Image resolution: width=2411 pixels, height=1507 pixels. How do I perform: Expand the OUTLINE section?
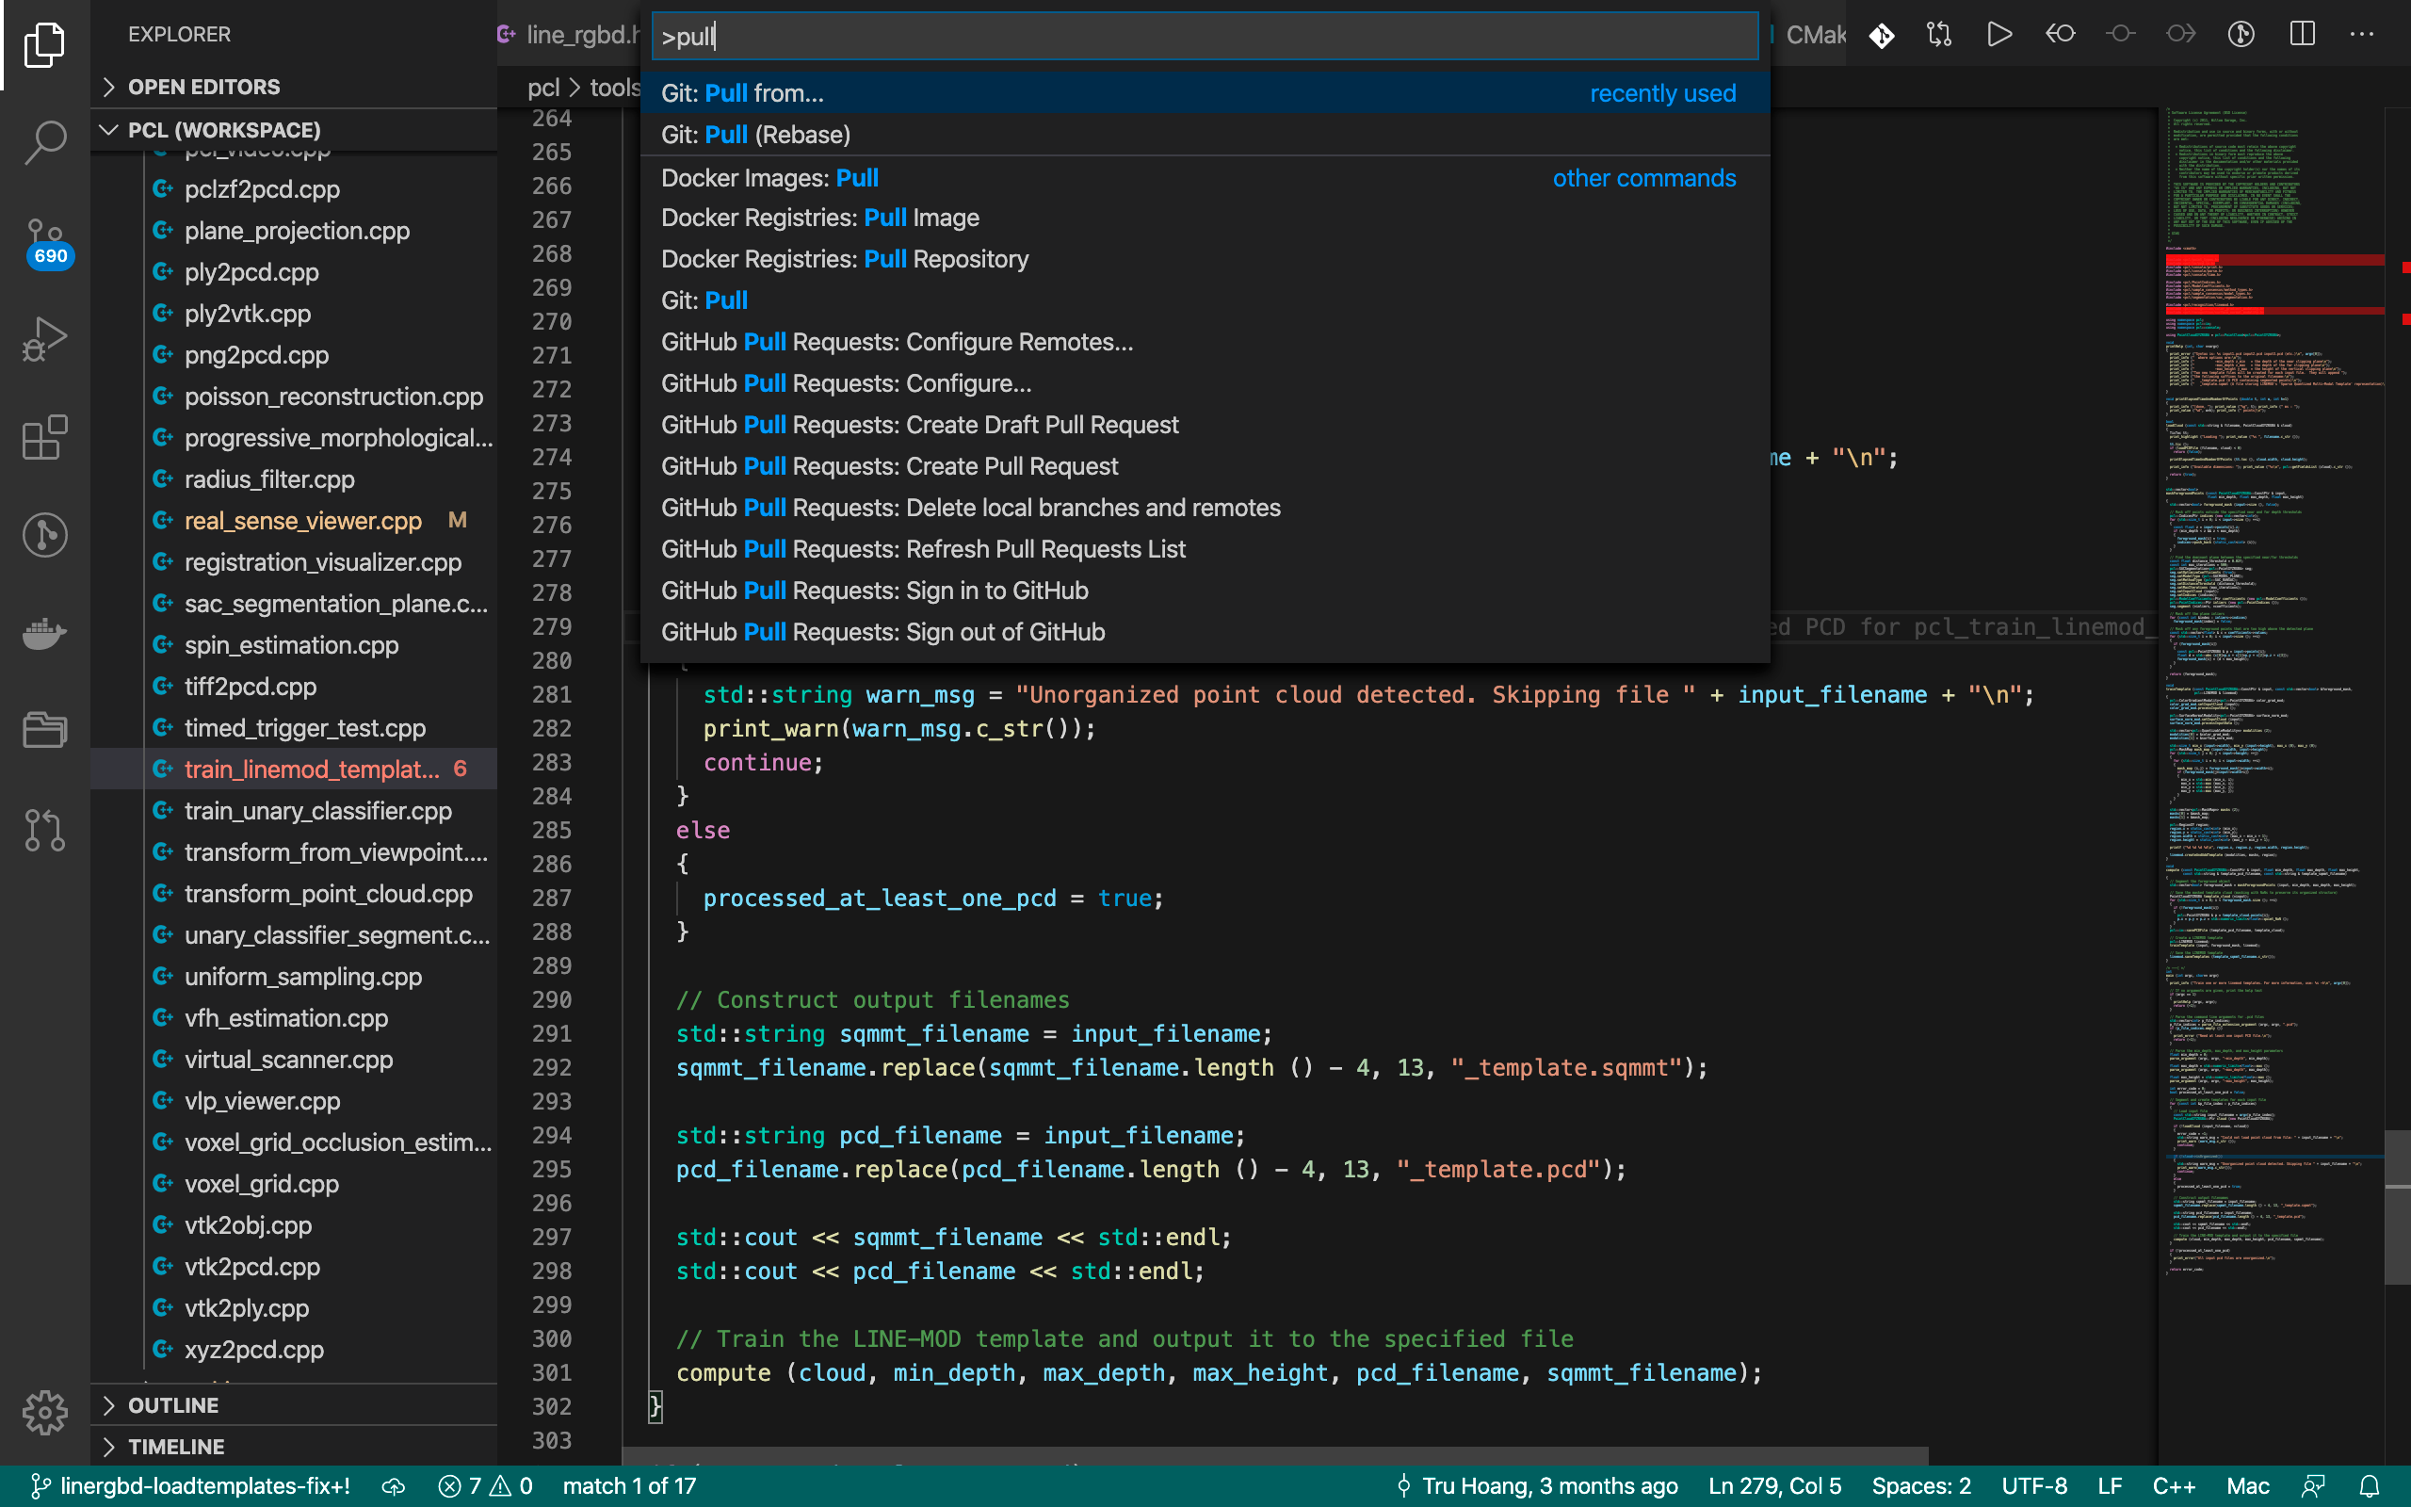172,1404
